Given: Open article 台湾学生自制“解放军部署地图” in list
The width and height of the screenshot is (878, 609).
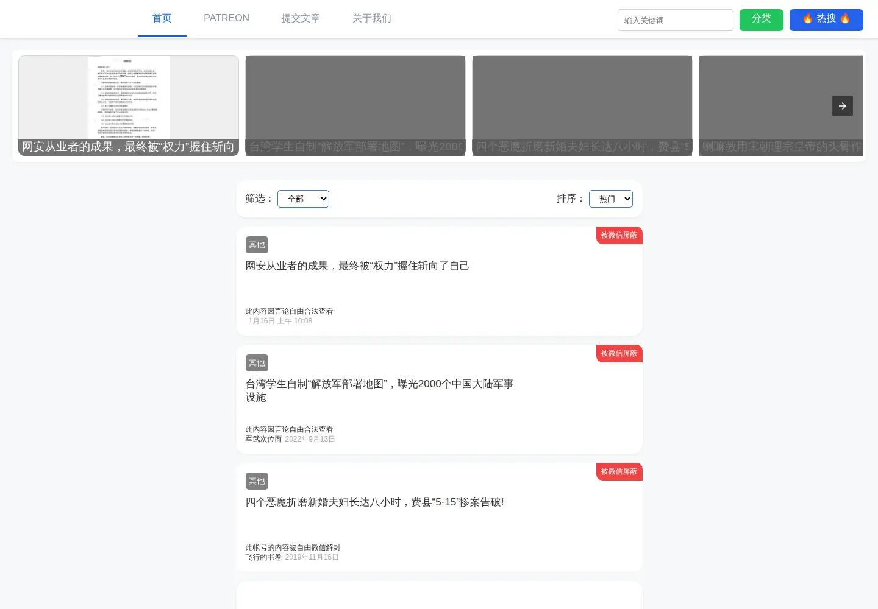Looking at the screenshot, I should pos(379,390).
